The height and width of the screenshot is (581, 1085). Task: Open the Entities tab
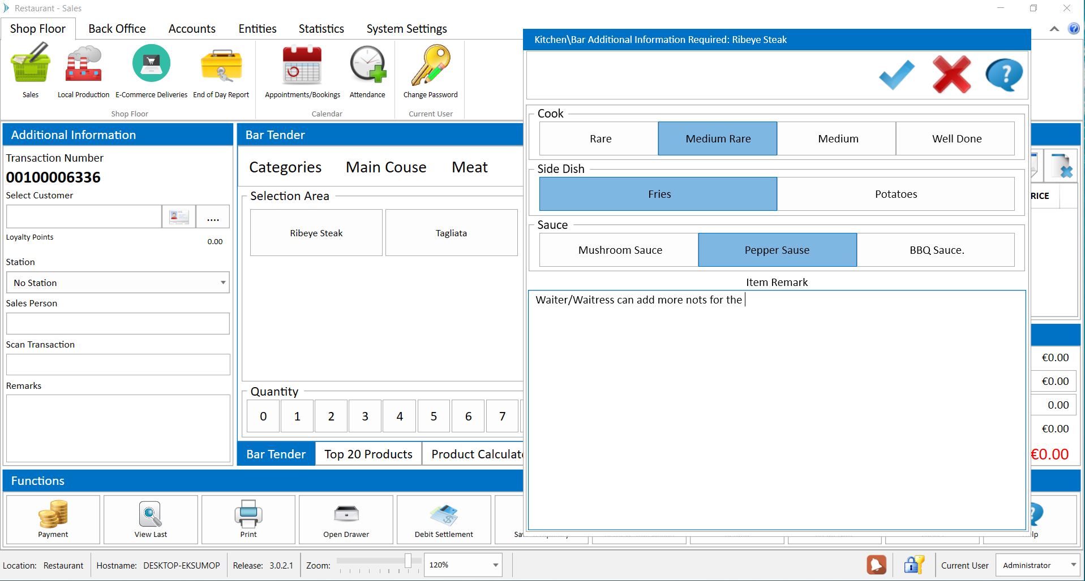click(258, 29)
